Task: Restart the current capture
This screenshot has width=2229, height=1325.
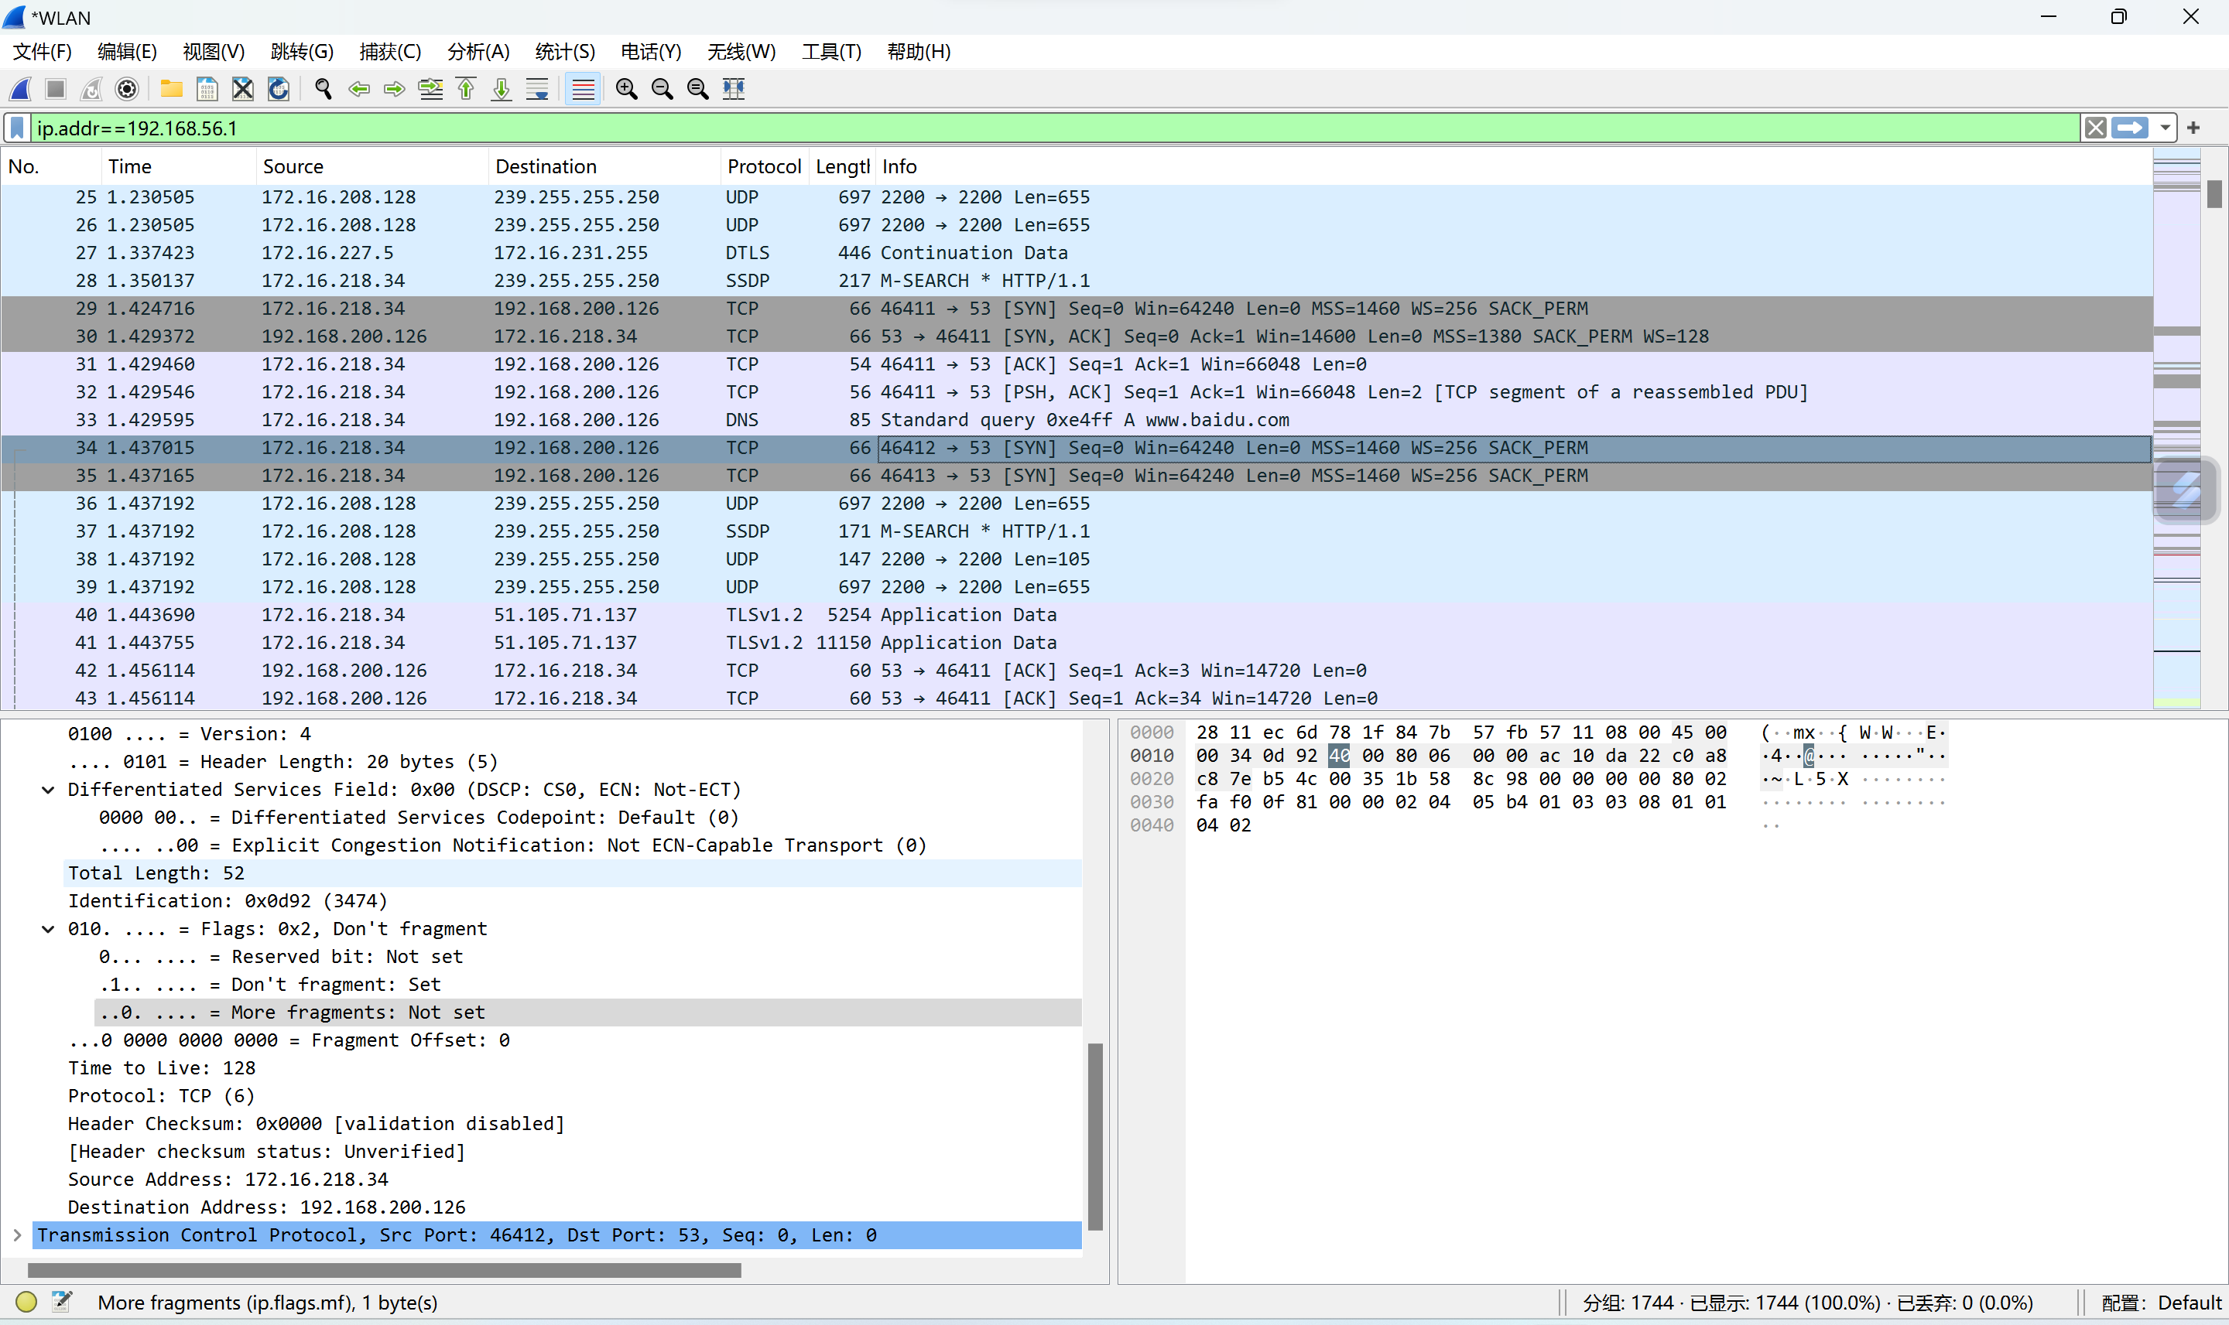Action: pyautogui.click(x=91, y=88)
